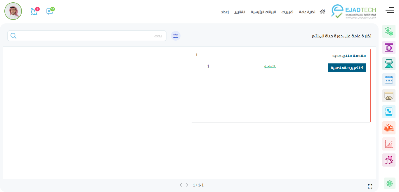Viewport: 399px width, 192px height.
Task: Open the envelope mail app in sidebar
Action: pyautogui.click(x=389, y=63)
